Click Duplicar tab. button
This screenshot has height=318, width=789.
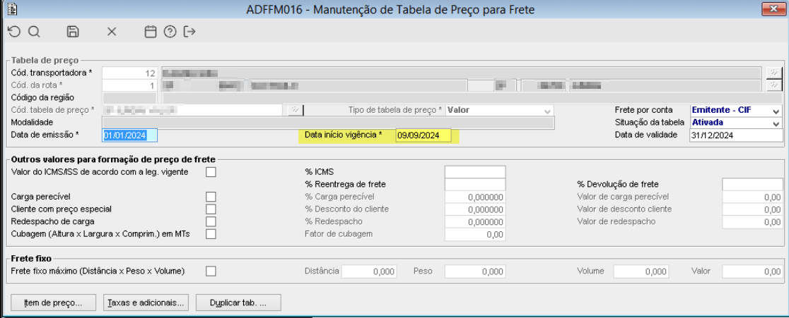pos(238,303)
